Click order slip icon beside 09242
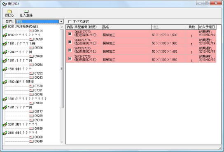 pyautogui.click(x=31, y=77)
